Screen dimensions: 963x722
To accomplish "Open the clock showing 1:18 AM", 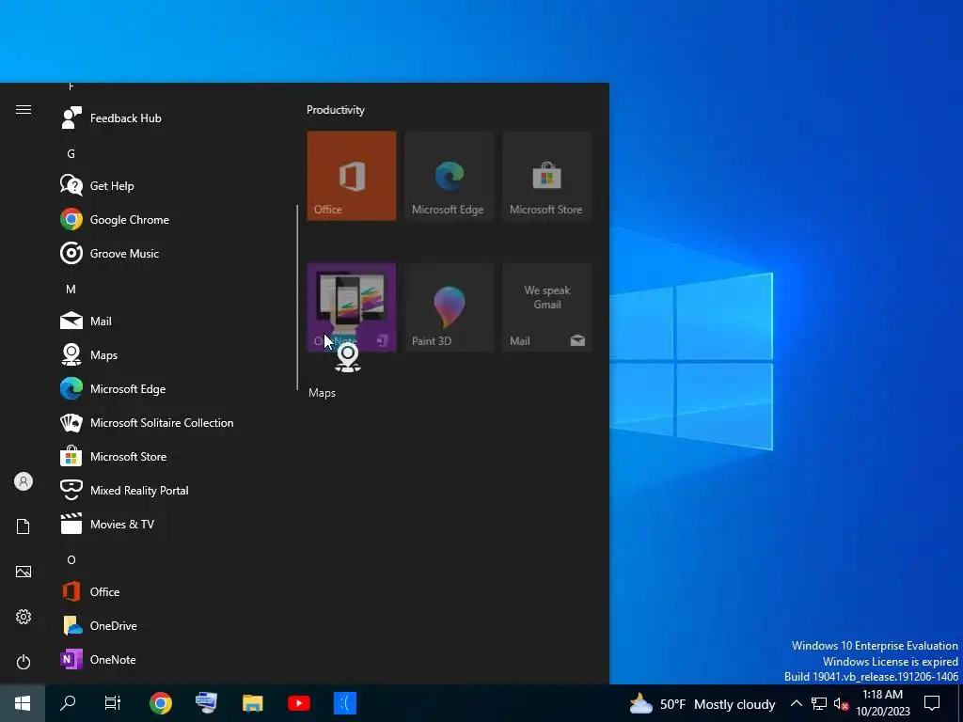I will [882, 703].
